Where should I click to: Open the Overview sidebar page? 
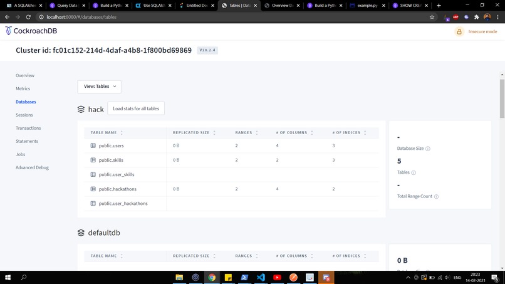pyautogui.click(x=25, y=75)
